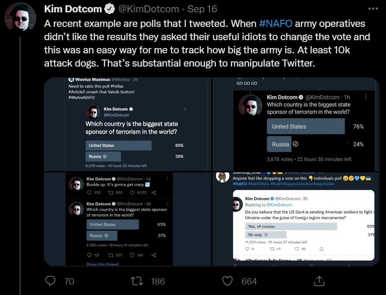Screen dimensions: 386x295
Task: Click the 664 likes count
Action: click(x=249, y=281)
